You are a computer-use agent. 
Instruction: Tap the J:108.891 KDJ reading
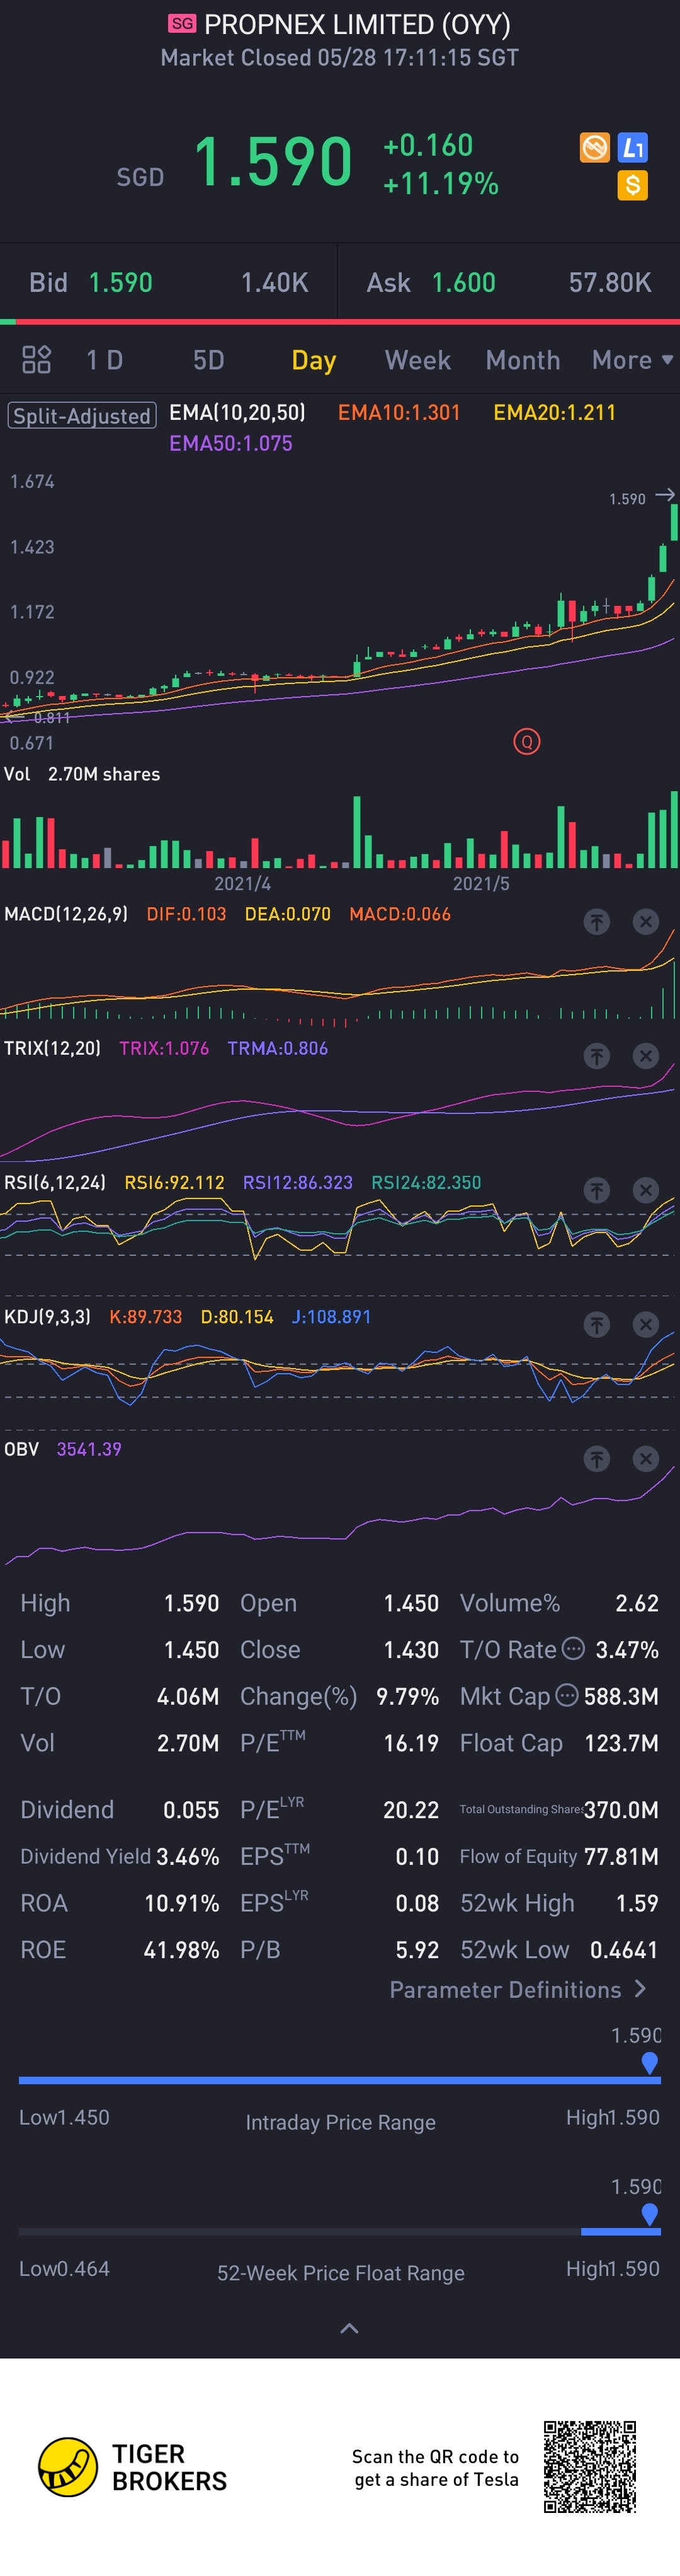[332, 1317]
